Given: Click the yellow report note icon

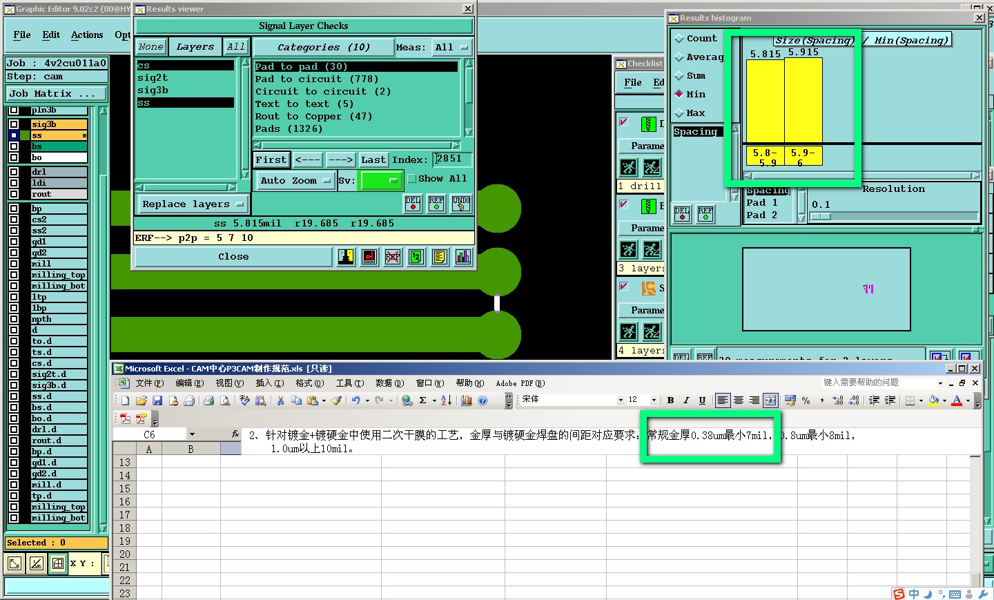Looking at the screenshot, I should (439, 257).
